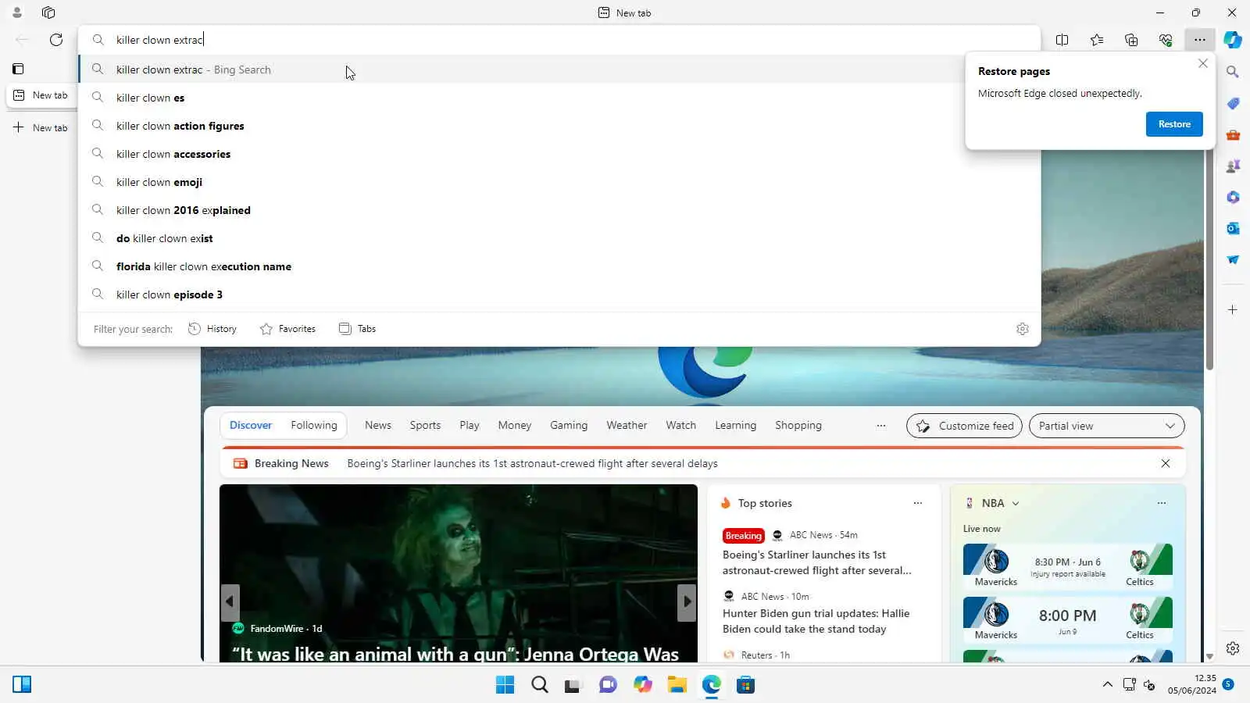Show next carousel story with right arrow
Screen dimensions: 1250x703
click(x=687, y=602)
